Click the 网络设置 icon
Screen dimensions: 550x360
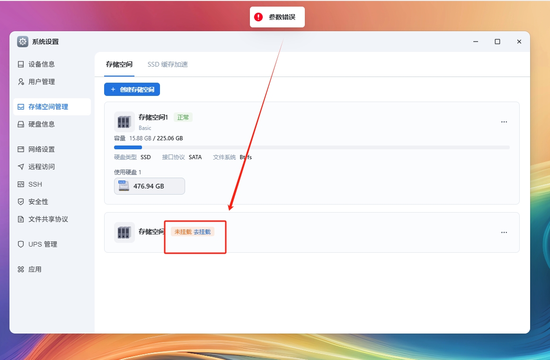click(x=21, y=149)
